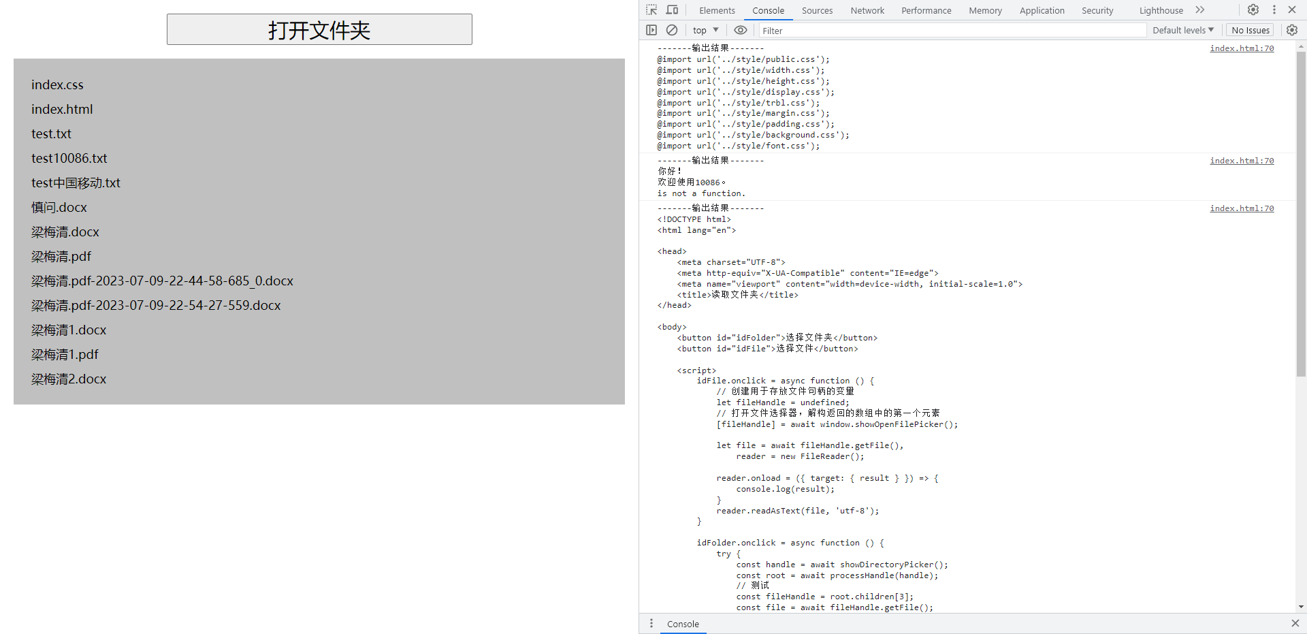Toggle the device emulation toolbar

pos(671,10)
